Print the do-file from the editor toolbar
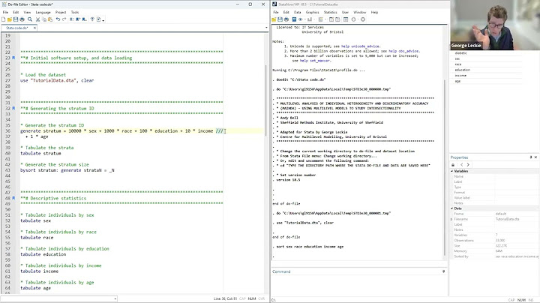 tap(22, 19)
